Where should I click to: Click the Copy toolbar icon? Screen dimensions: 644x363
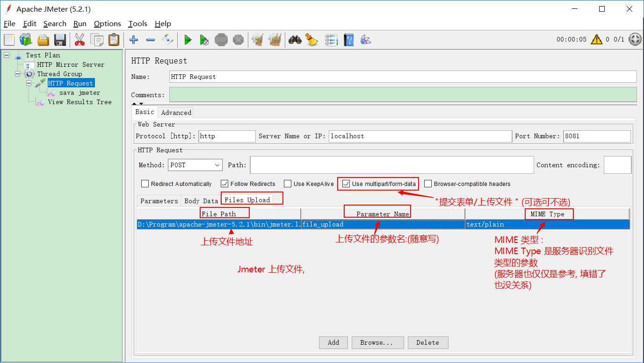pos(97,40)
